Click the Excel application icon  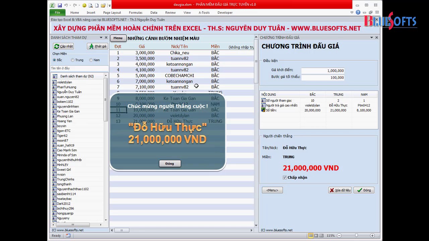pyautogui.click(x=52, y=5)
